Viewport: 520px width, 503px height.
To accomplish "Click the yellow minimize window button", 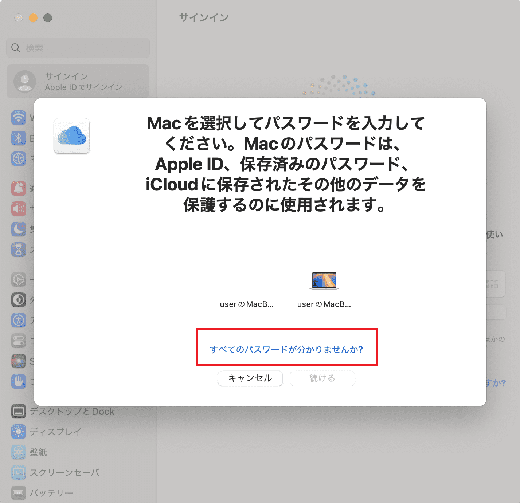I will (x=33, y=18).
